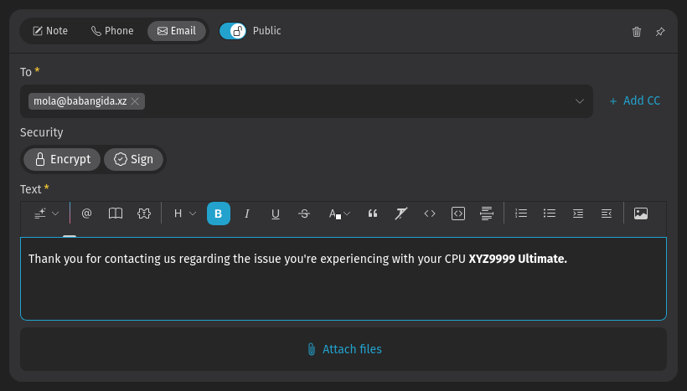Viewport: 687px width, 391px height.
Task: Switch to the Note article type
Action: pos(50,31)
